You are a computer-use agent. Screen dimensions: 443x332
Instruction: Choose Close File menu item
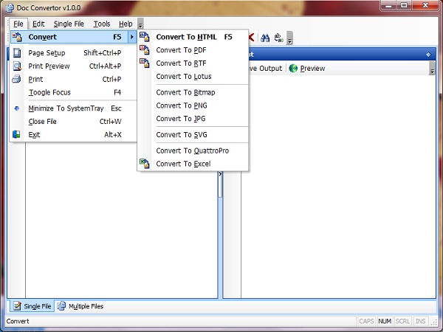click(73, 122)
